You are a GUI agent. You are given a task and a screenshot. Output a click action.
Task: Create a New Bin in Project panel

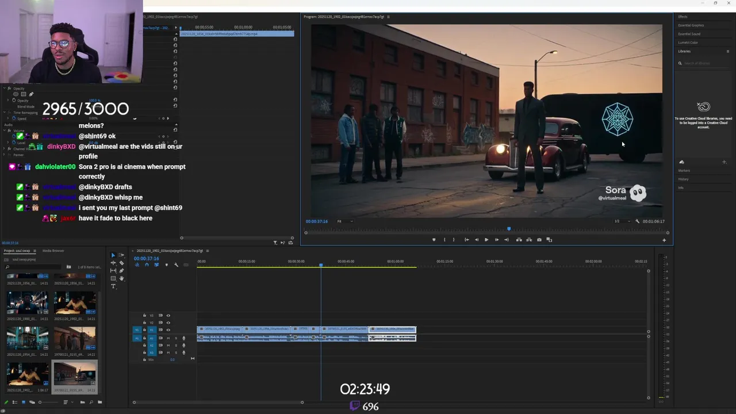[100, 402]
